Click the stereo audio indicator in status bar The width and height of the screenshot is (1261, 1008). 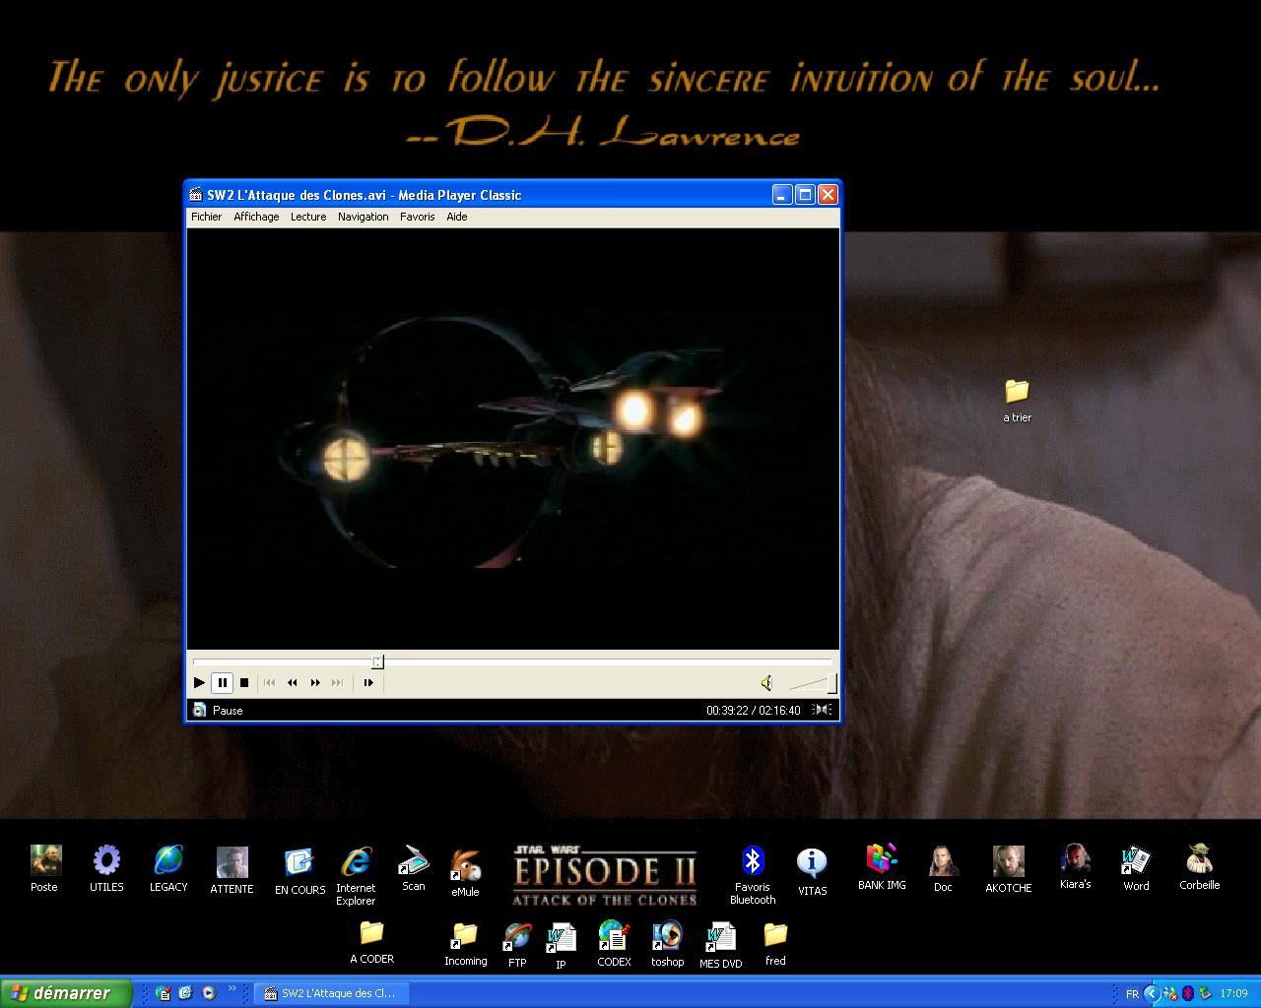(x=823, y=710)
